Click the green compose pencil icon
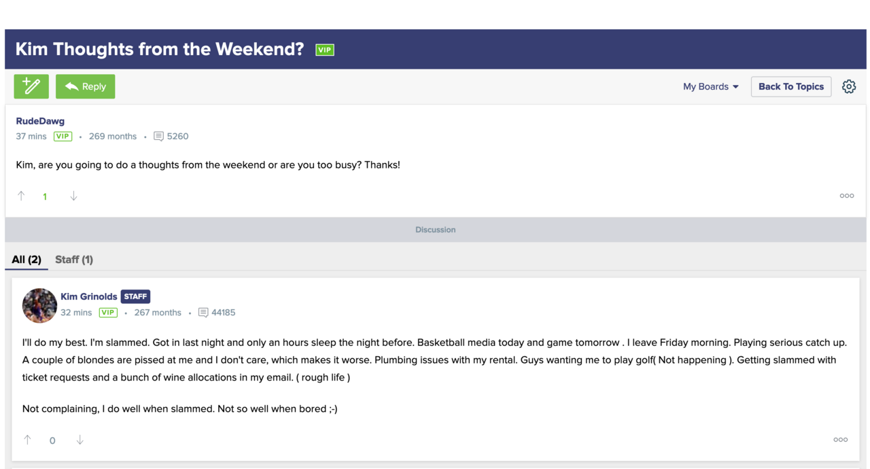 (x=31, y=86)
